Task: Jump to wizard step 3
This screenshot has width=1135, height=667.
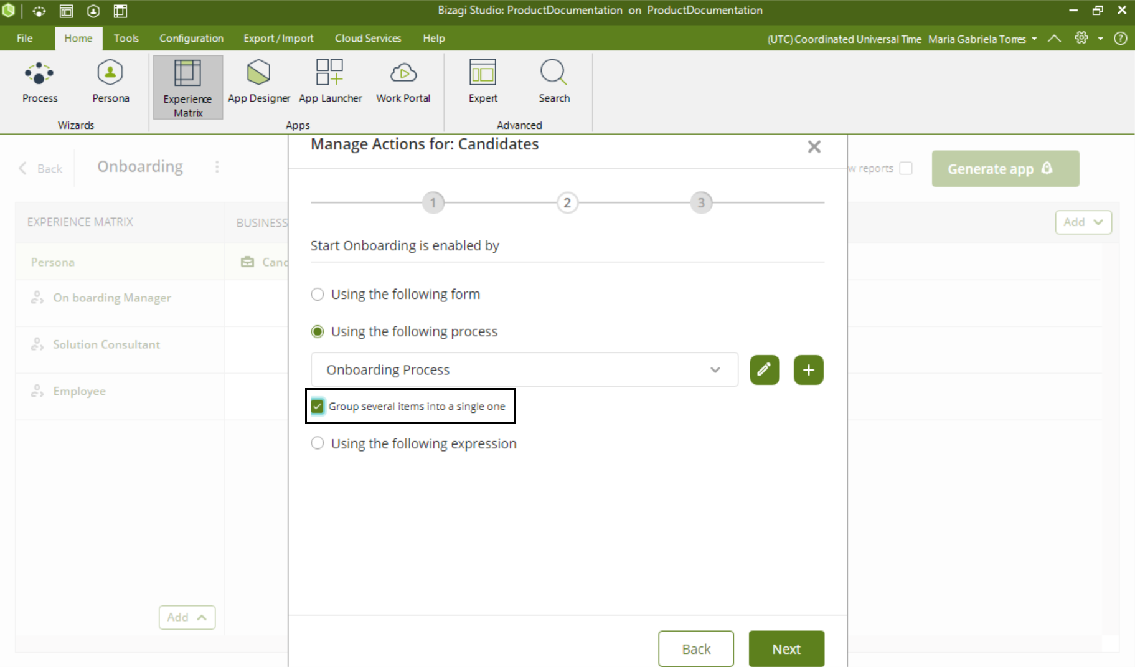Action: pos(701,202)
